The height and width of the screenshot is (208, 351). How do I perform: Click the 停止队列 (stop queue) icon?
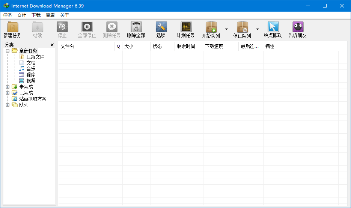(243, 27)
